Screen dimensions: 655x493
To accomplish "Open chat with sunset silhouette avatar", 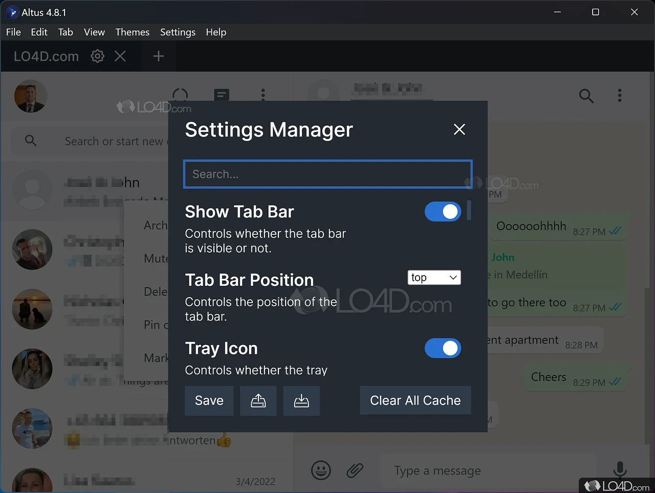I will (x=32, y=309).
